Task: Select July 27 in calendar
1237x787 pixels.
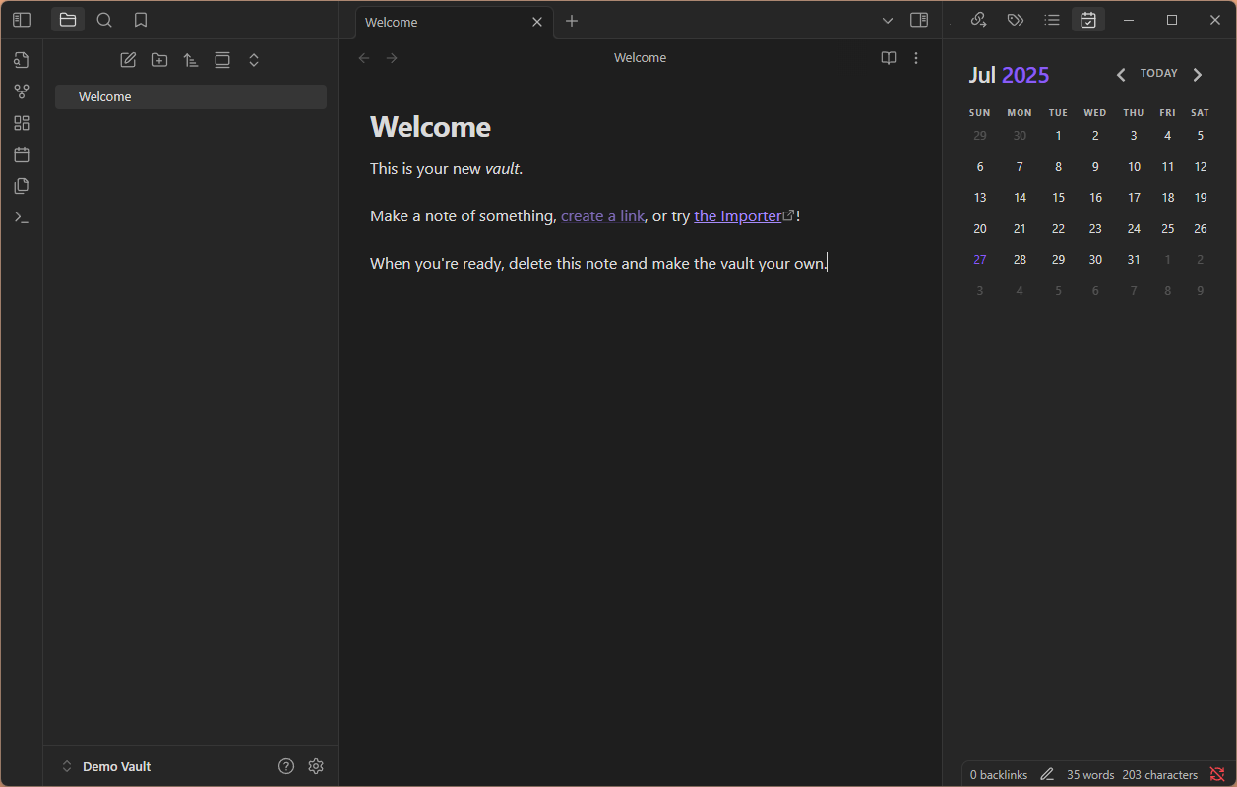Action: click(x=980, y=260)
